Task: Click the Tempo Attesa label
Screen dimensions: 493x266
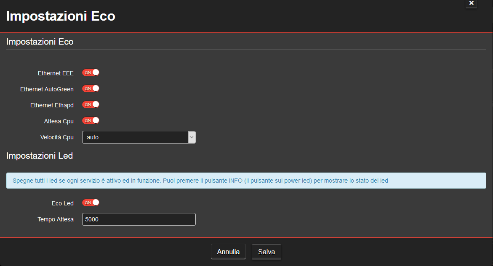Action: click(x=56, y=219)
